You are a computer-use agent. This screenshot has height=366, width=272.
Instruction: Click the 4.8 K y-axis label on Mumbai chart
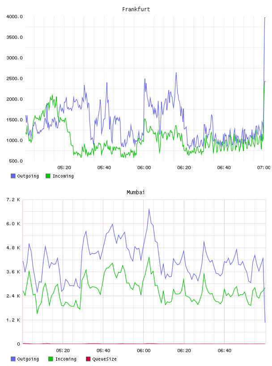(13, 248)
